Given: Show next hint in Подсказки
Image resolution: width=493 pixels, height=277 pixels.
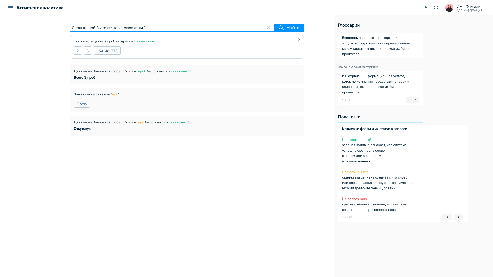Looking at the screenshot, I should click(459, 217).
